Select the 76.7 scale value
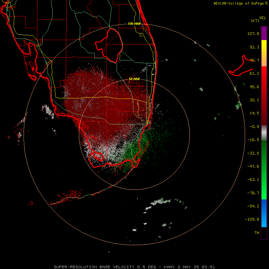This screenshot has width=269, height=269. tap(254, 60)
